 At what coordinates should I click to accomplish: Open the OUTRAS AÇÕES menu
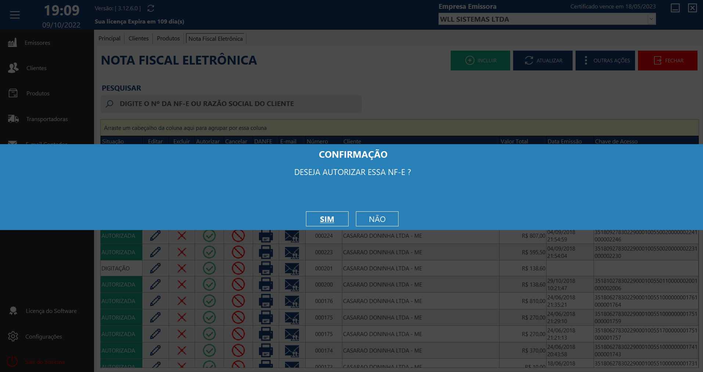(x=605, y=61)
